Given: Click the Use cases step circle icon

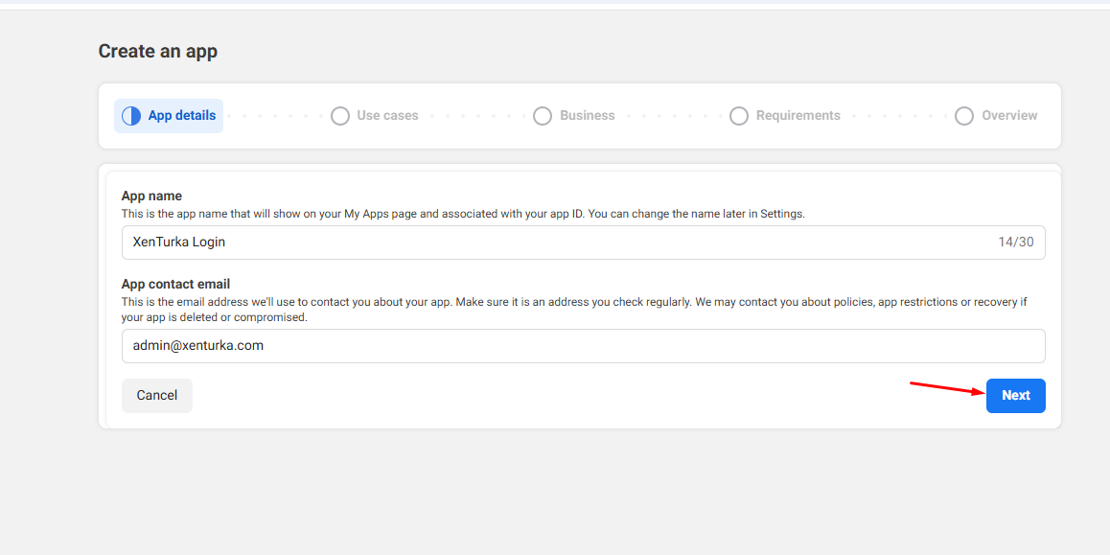Looking at the screenshot, I should click(340, 116).
